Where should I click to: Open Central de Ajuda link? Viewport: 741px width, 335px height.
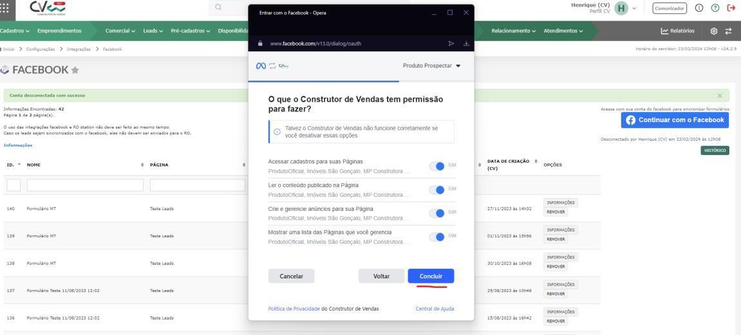point(435,309)
